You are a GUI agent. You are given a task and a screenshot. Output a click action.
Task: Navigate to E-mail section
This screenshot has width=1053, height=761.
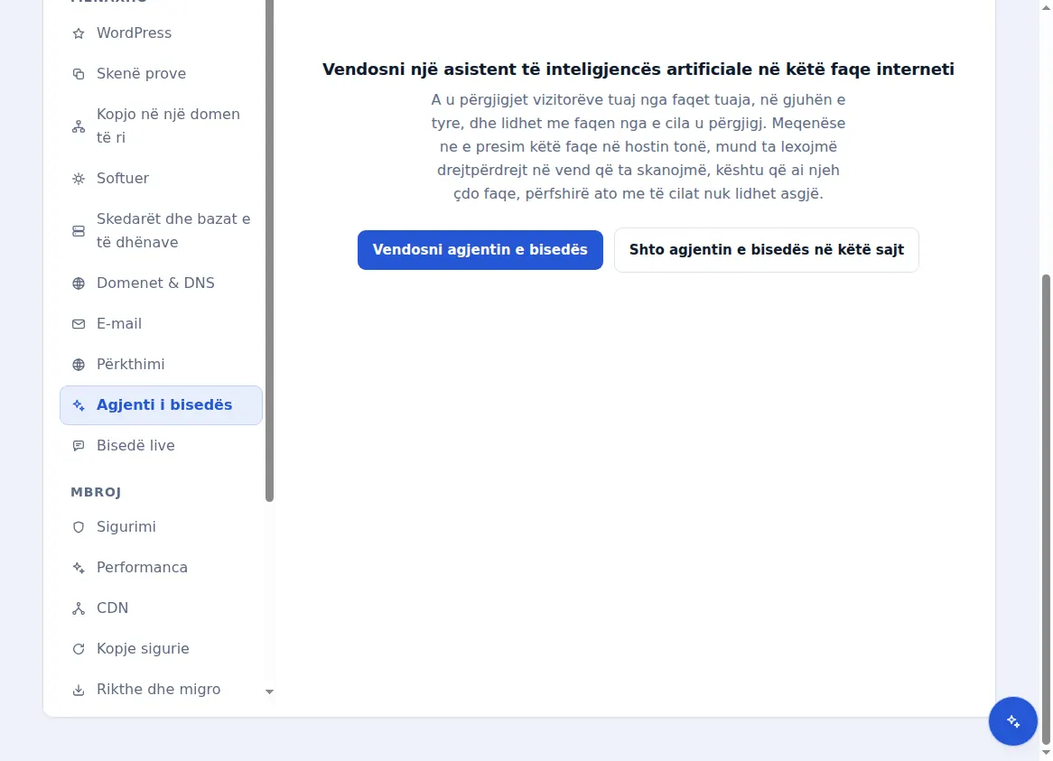pyautogui.click(x=161, y=324)
